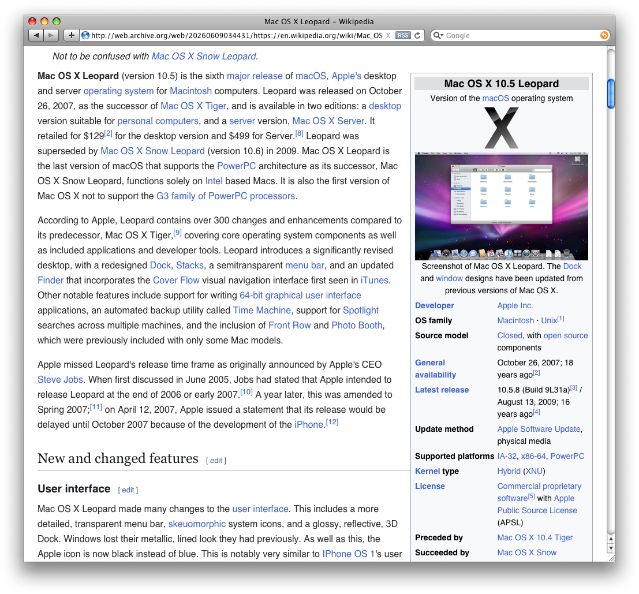Open the Intel link
The width and height of the screenshot is (639, 594).
[214, 181]
